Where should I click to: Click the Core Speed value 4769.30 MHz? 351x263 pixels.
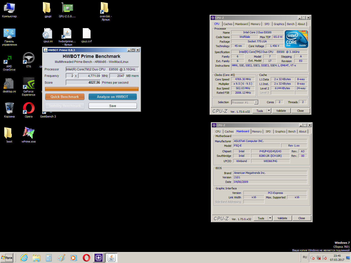[x=243, y=79]
